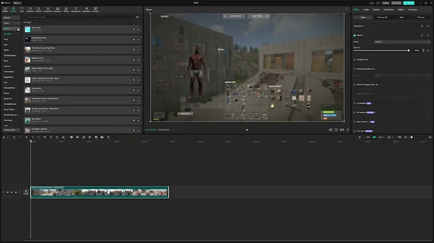The image size is (434, 243).
Task: Switch to the Adjust inspector tab
Action: click(x=400, y=10)
